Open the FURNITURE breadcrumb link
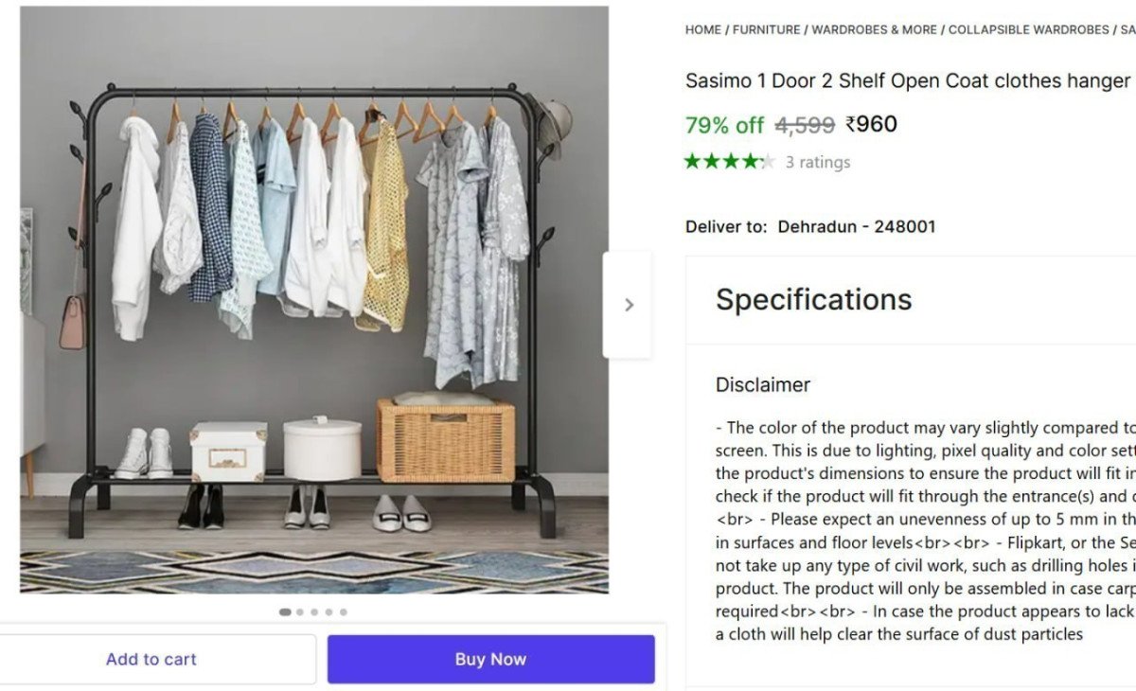1136x691 pixels. 767,29
